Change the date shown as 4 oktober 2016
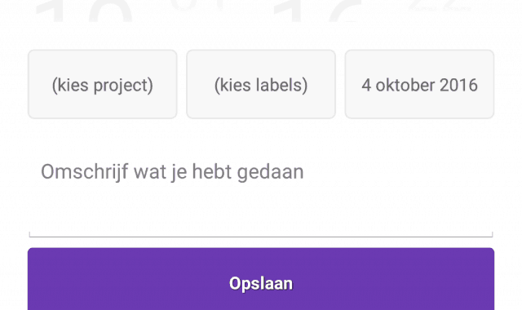The width and height of the screenshot is (522, 310). (419, 84)
